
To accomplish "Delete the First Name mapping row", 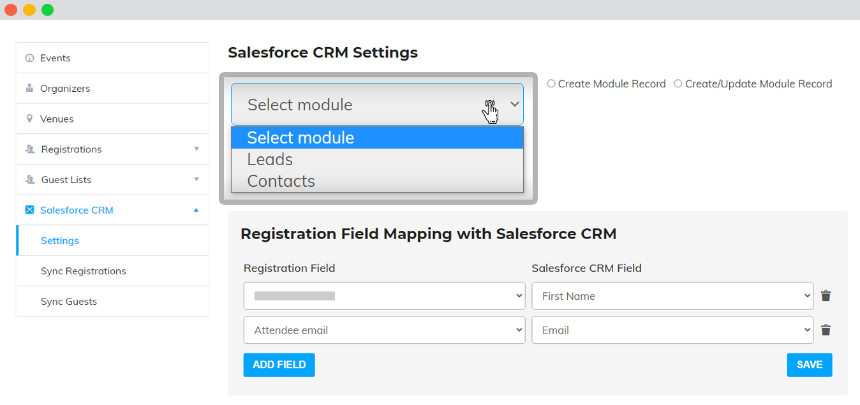I will tap(826, 296).
